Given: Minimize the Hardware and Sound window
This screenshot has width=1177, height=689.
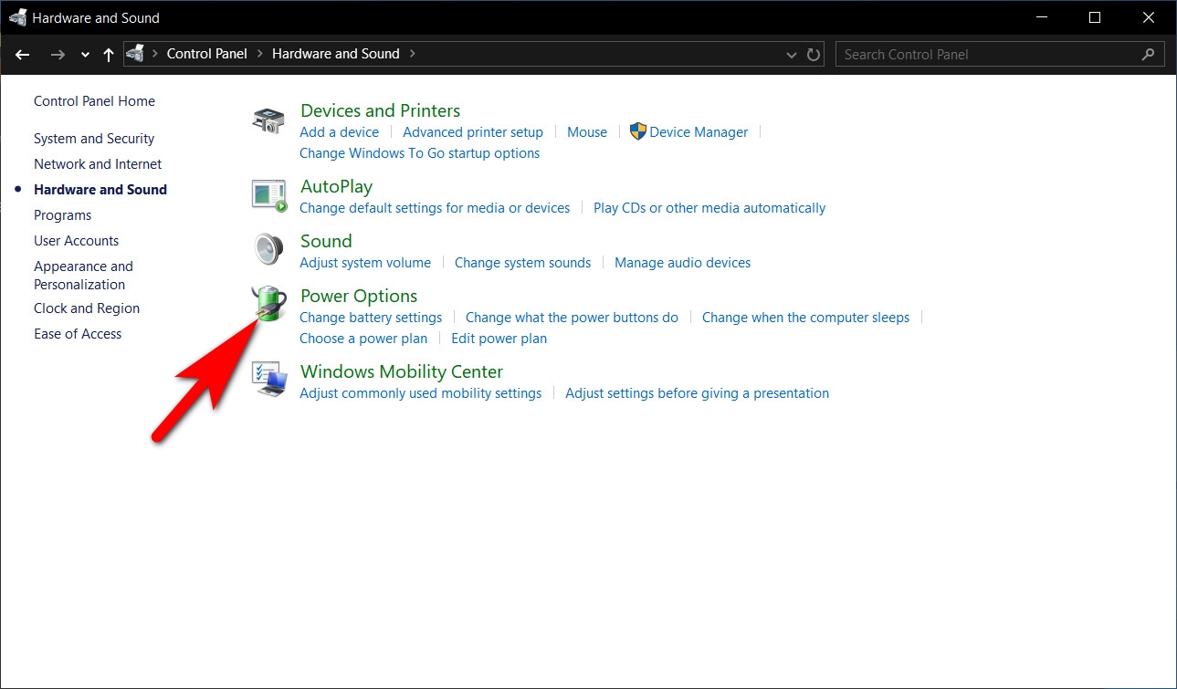Looking at the screenshot, I should coord(1042,17).
